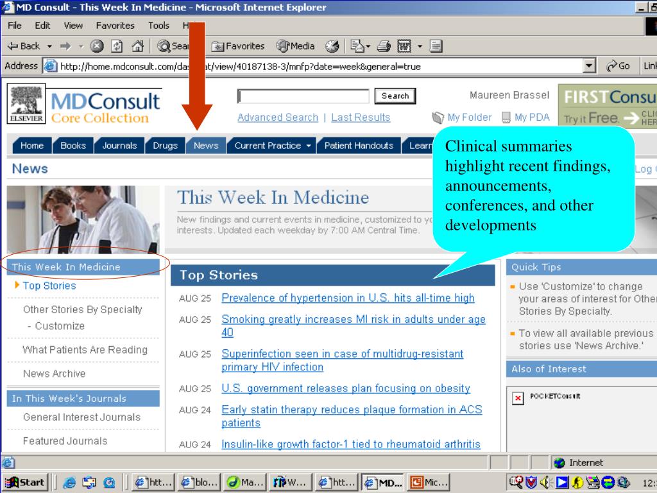Viewport: 657px width, 493px height.
Task: Click the Back toolbar button
Action: click(24, 46)
